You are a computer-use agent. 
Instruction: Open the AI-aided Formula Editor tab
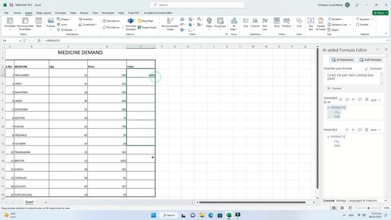click(158, 13)
